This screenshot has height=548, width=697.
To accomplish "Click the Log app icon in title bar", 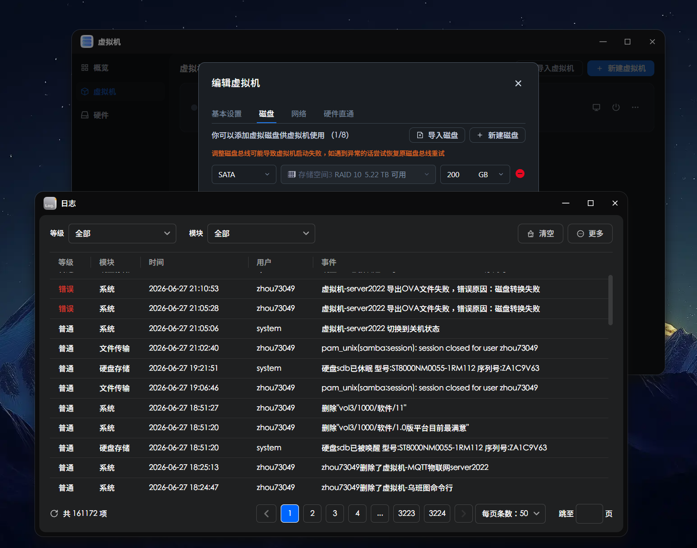I will pyautogui.click(x=50, y=204).
